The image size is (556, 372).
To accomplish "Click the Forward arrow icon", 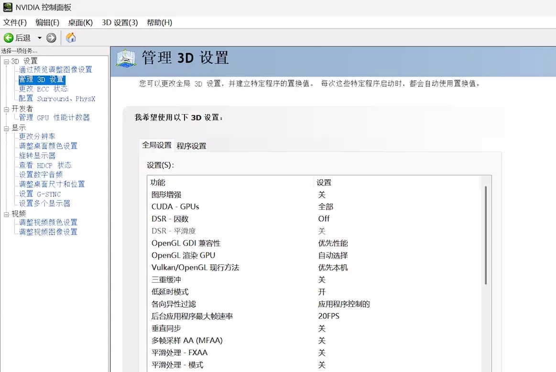I will [51, 38].
